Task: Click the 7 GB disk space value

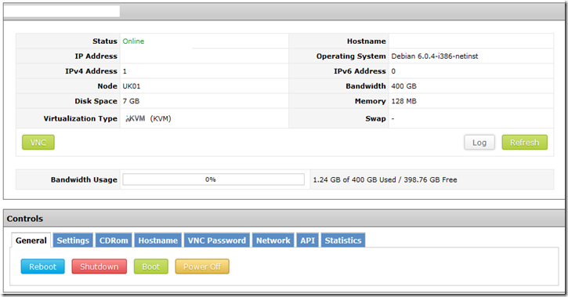Action: (x=131, y=101)
